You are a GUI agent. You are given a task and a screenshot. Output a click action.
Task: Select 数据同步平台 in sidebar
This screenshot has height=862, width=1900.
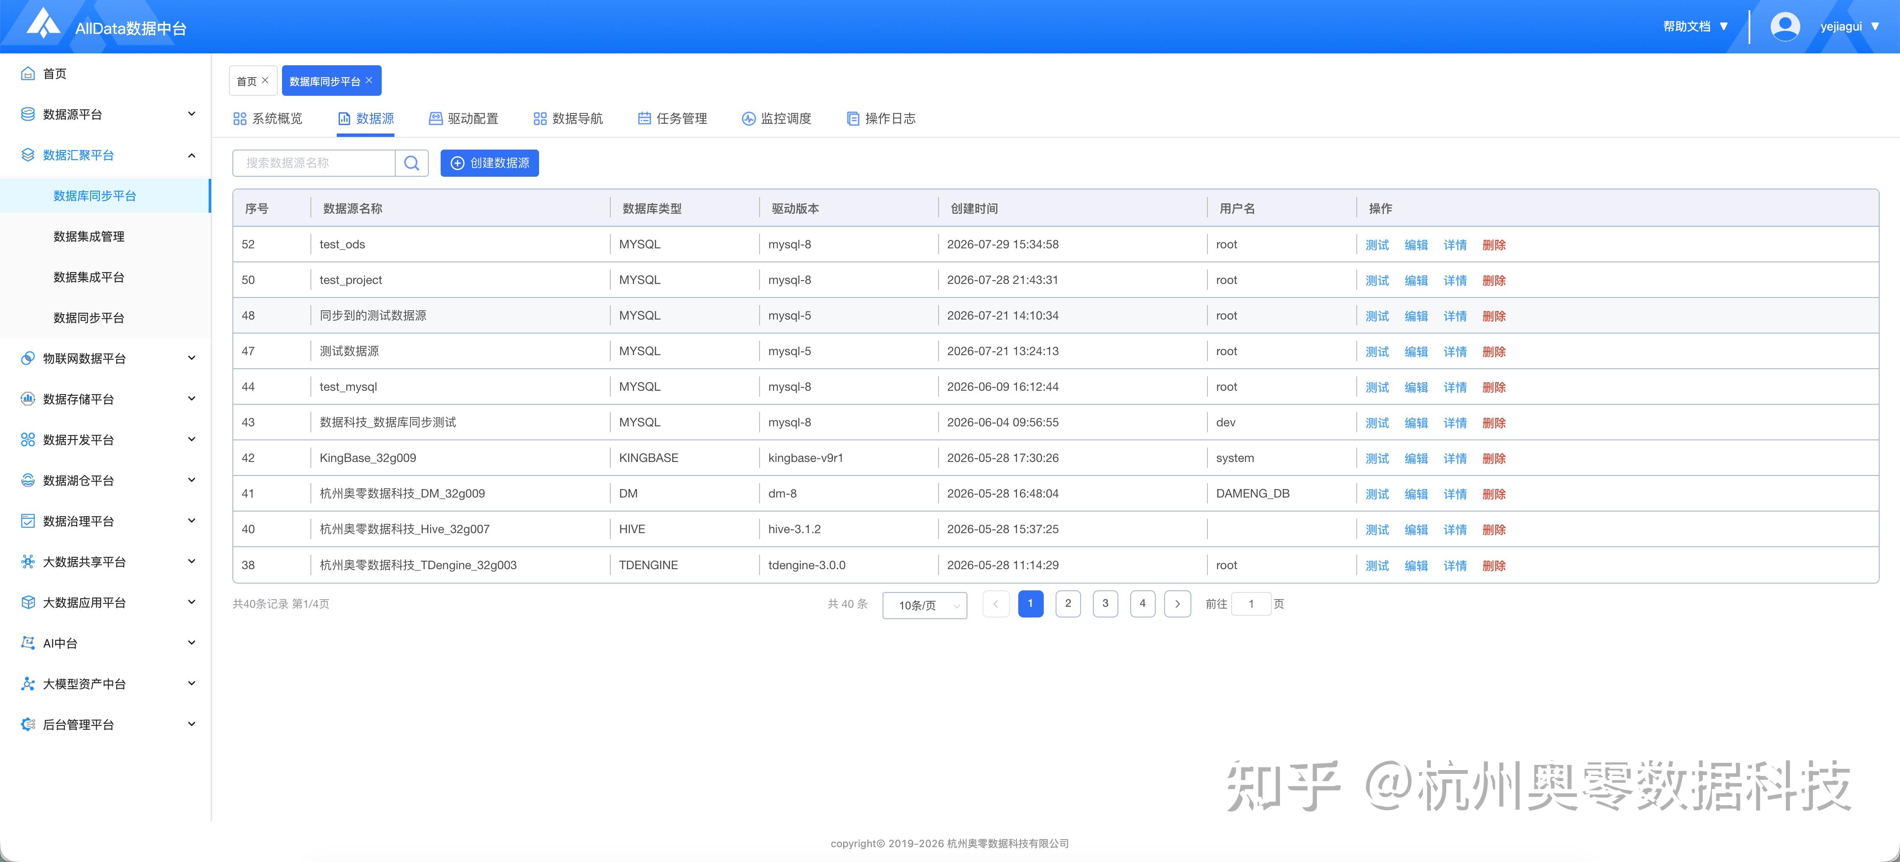89,317
